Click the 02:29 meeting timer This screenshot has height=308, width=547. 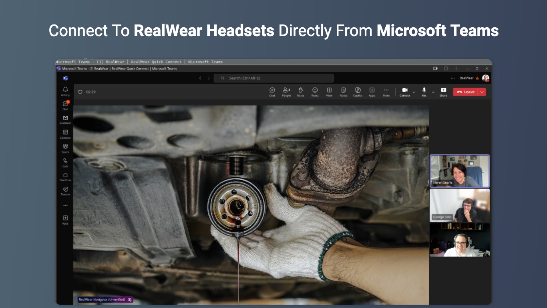click(x=91, y=92)
